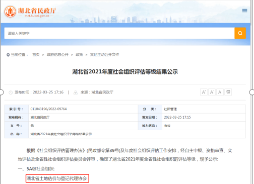Open the 首页 breadcrumb link
The height and width of the screenshot is (184, 254).
(x=36, y=55)
